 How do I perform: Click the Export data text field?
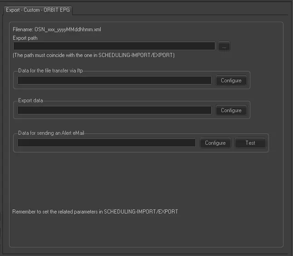[x=114, y=110]
